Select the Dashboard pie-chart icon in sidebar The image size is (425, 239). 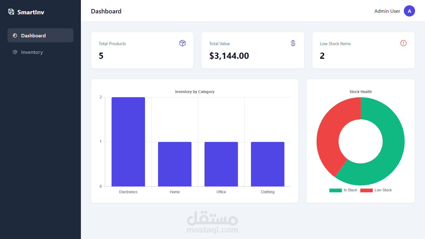click(x=15, y=35)
